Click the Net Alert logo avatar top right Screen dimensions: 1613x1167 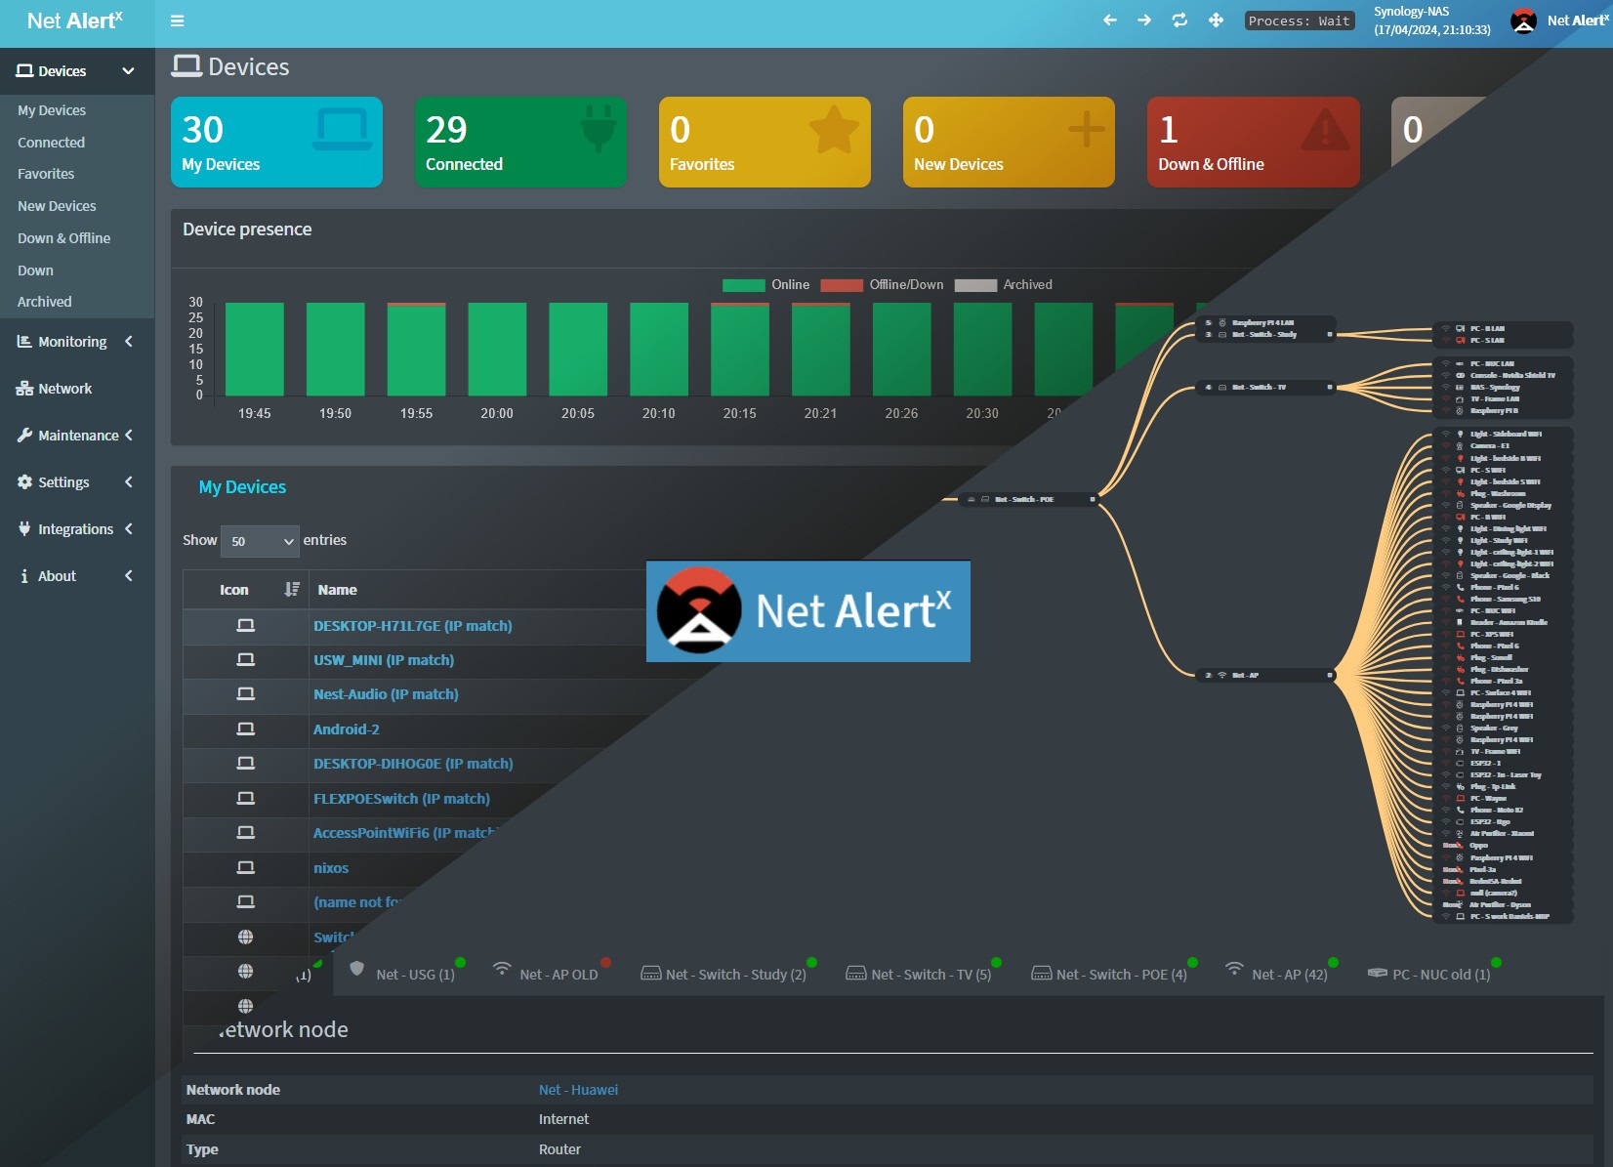1523,21
